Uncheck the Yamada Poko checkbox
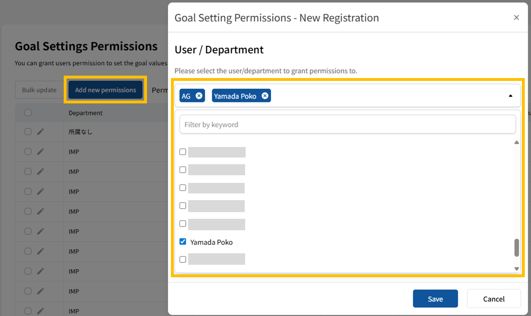This screenshot has width=531, height=316. coord(182,242)
